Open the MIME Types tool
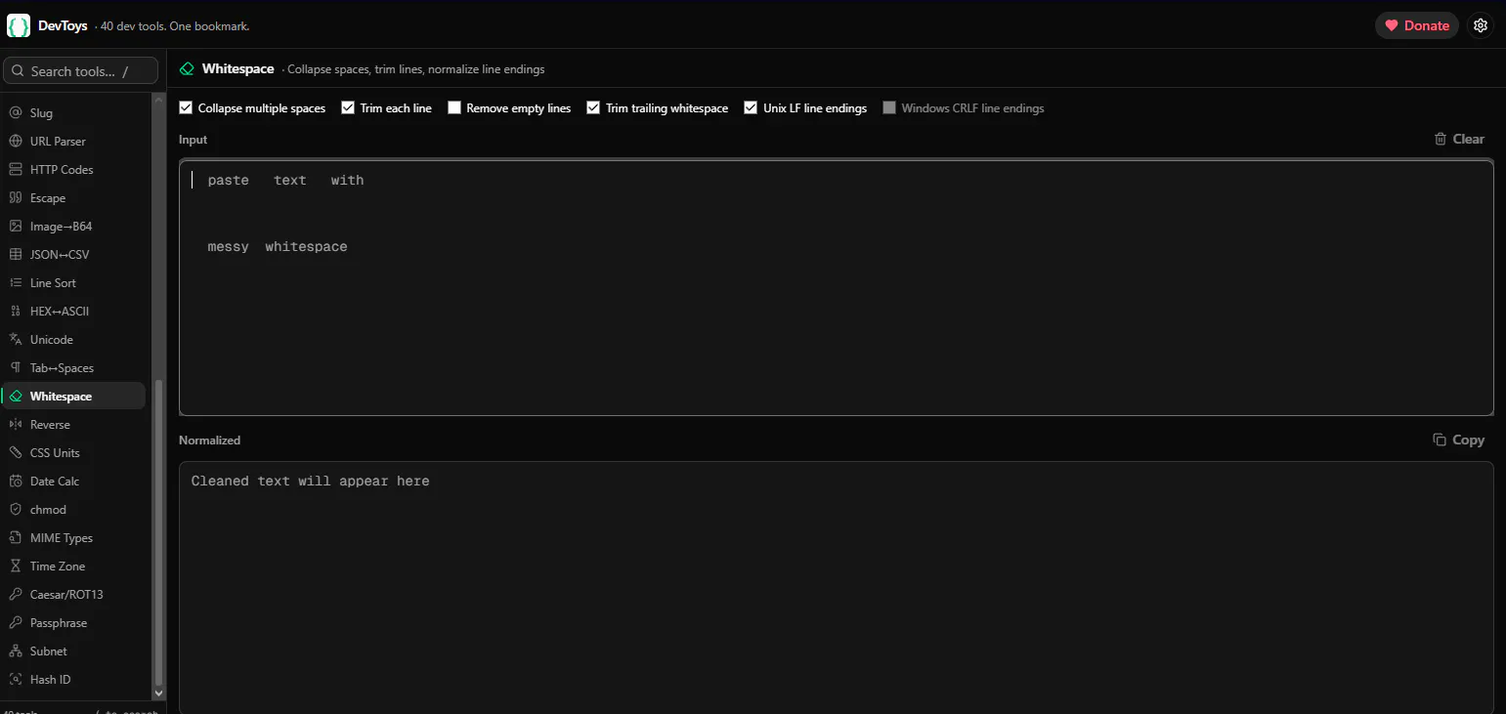1506x714 pixels. pyautogui.click(x=73, y=538)
